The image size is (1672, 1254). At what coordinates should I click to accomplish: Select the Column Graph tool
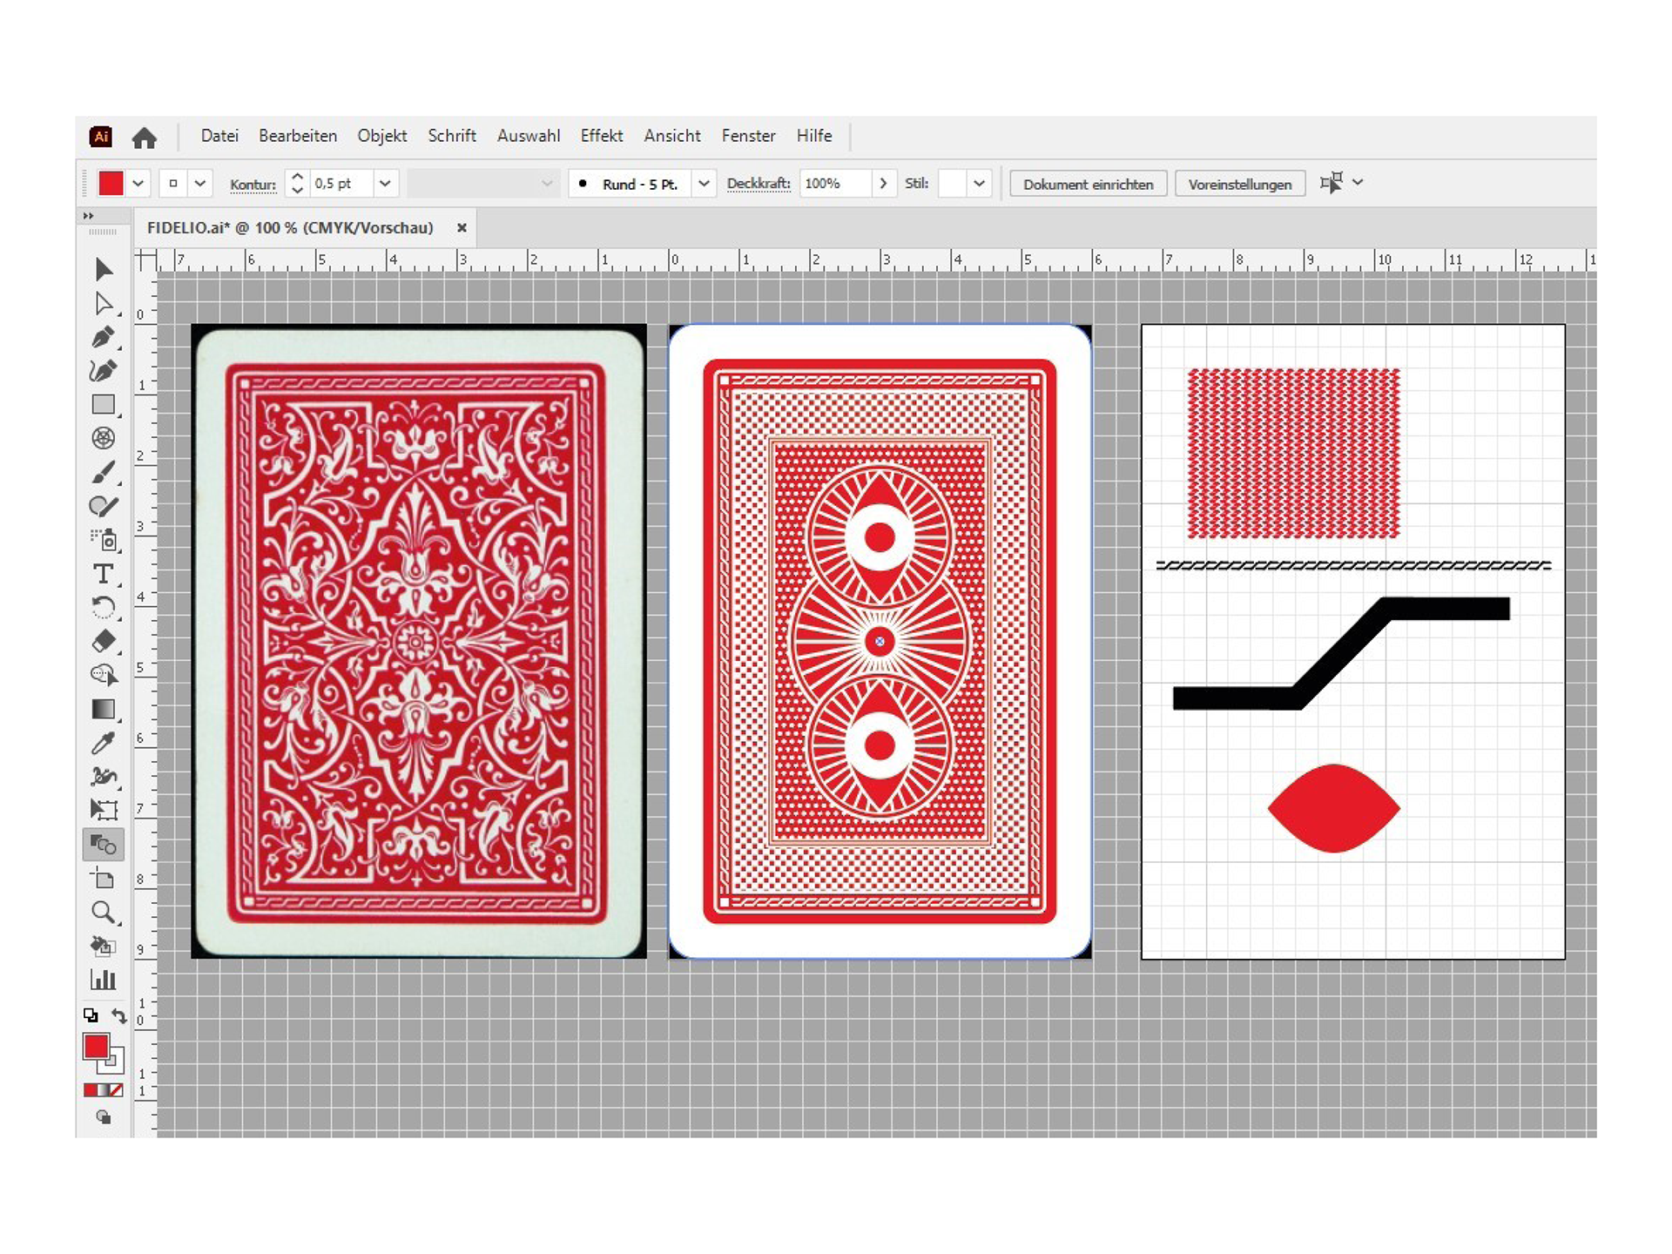pyautogui.click(x=104, y=980)
